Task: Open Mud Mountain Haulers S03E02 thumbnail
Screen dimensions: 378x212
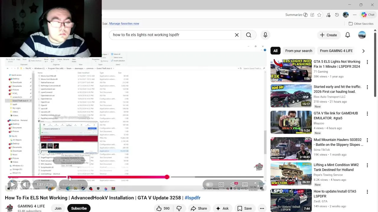Action: (x=291, y=148)
